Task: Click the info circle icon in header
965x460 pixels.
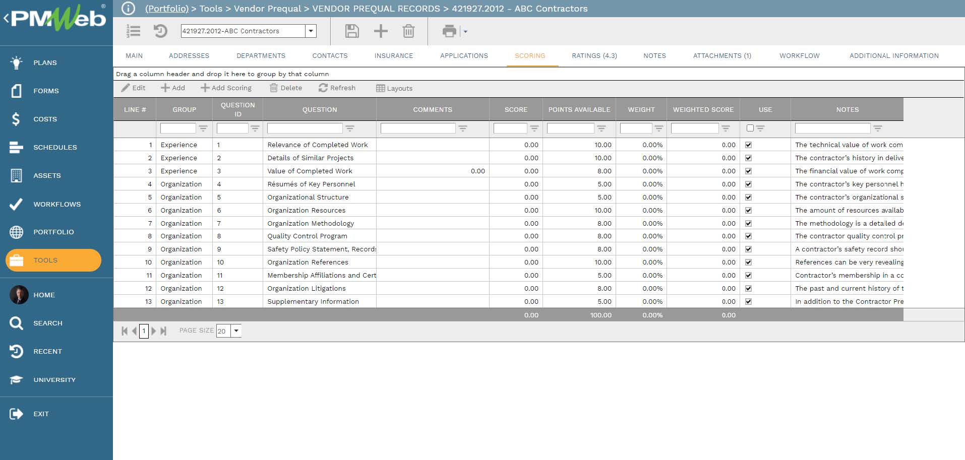Action: [x=129, y=9]
